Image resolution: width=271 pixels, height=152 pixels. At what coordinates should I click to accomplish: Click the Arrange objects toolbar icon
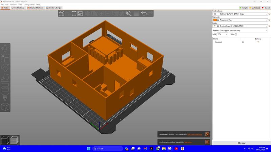pos(80,14)
